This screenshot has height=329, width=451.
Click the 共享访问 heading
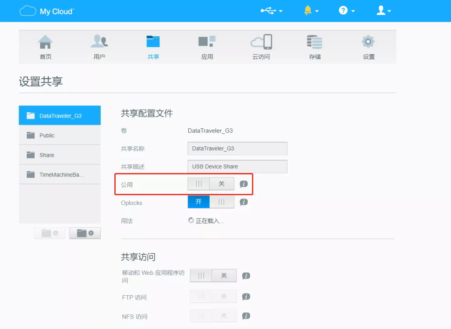(138, 257)
